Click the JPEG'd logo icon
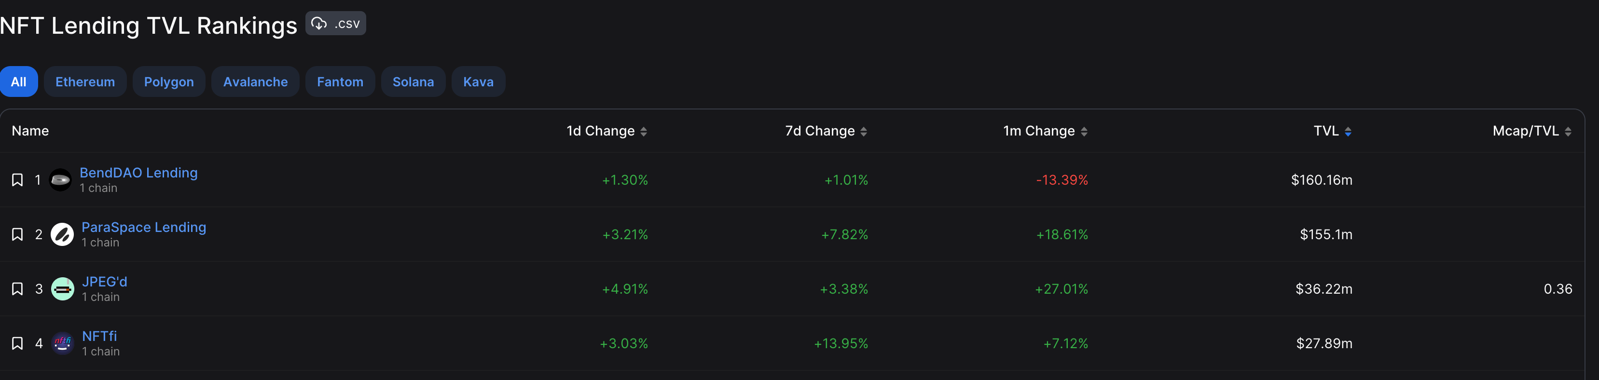 click(x=62, y=289)
